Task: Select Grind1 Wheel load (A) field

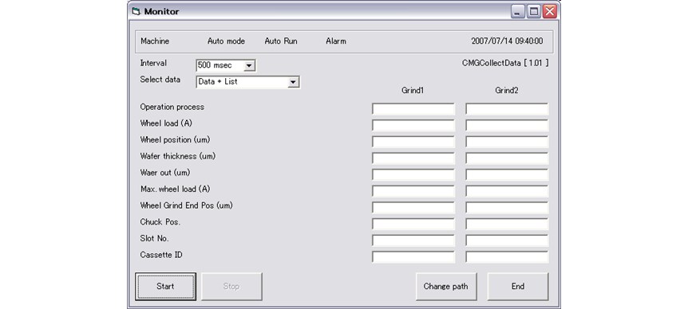Action: 413,126
